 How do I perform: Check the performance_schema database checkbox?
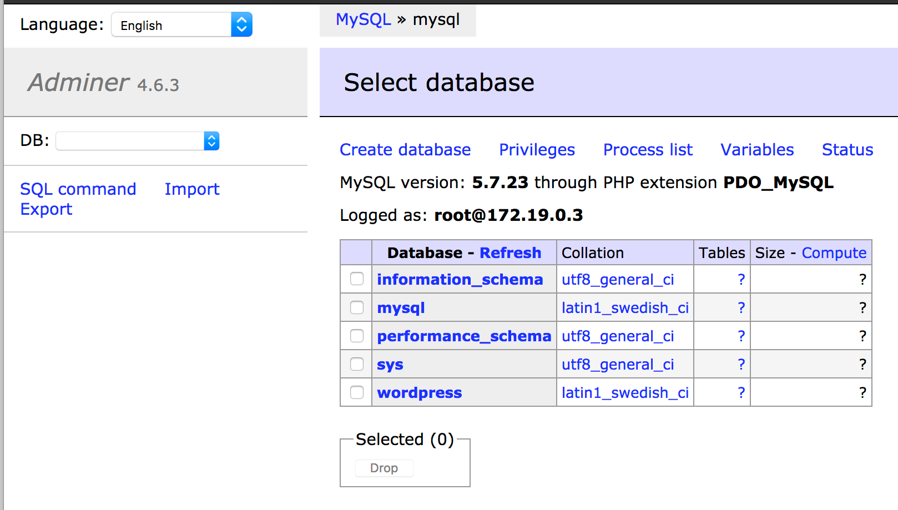pyautogui.click(x=357, y=336)
